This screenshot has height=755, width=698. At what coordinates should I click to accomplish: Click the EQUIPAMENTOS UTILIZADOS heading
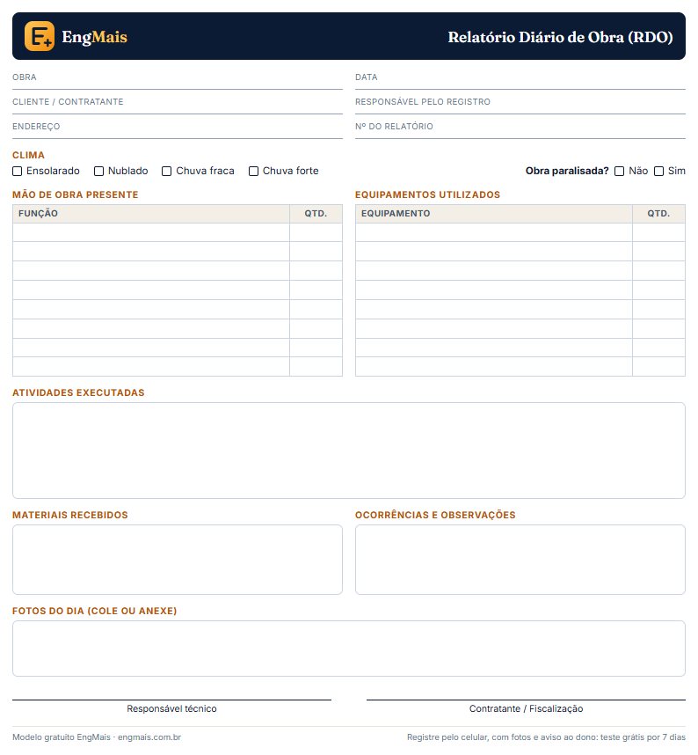tap(427, 194)
